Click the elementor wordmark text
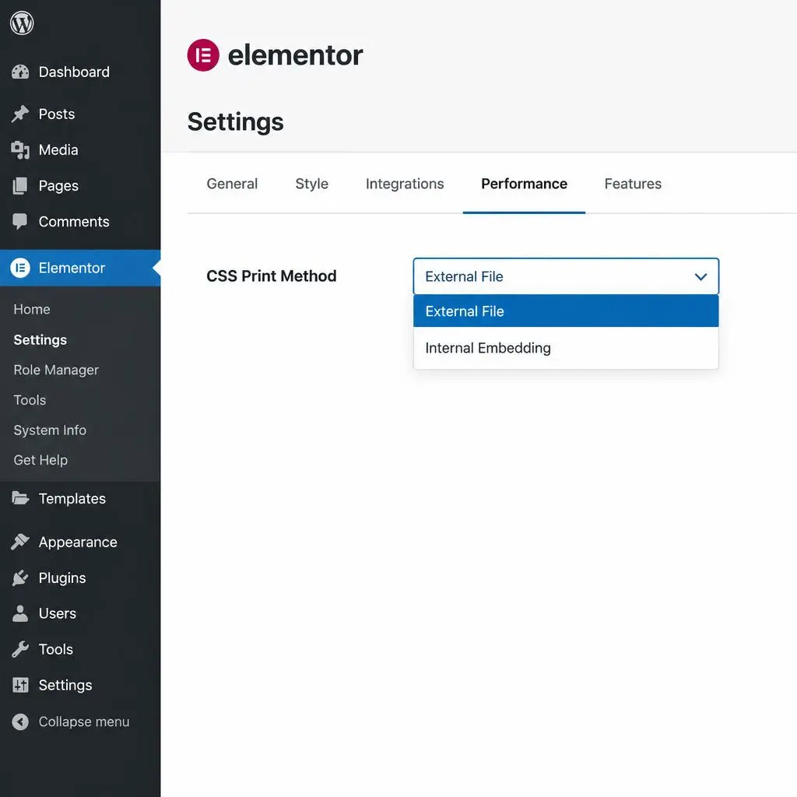 295,55
